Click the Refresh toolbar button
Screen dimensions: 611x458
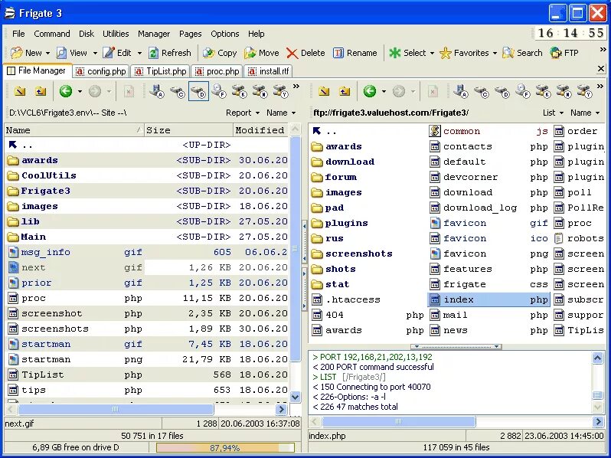[x=170, y=53]
